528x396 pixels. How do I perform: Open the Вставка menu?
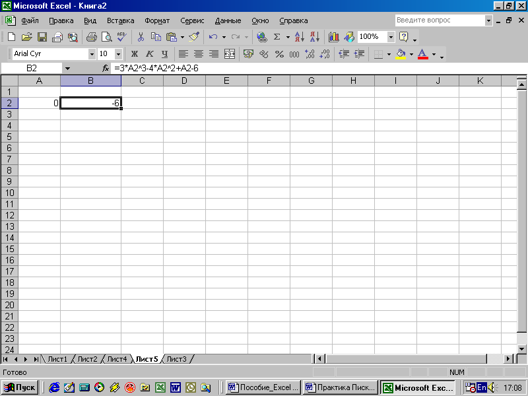coord(121,20)
